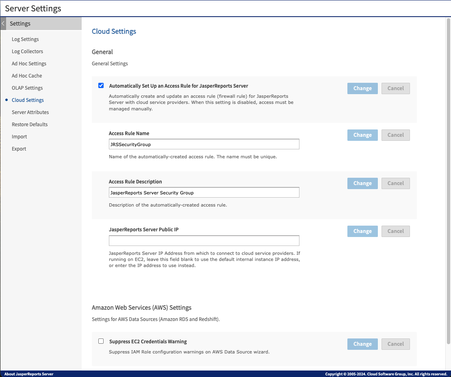Open Log Collectors in sidebar
The width and height of the screenshot is (451, 377).
27,52
